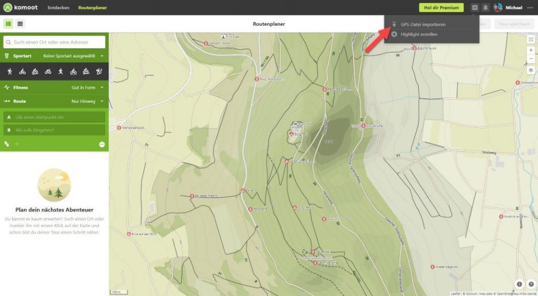Open the Leaflet attribution link

pyautogui.click(x=456, y=293)
